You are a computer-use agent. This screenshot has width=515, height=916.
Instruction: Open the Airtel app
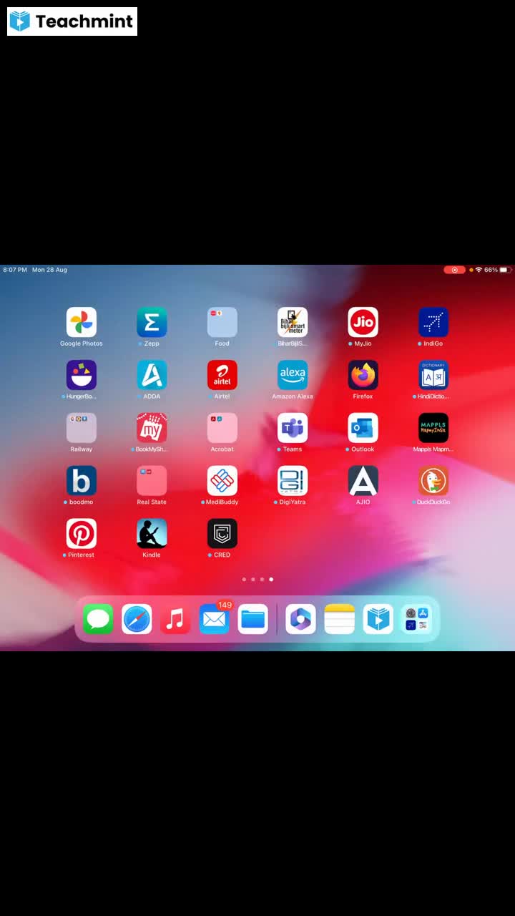click(x=222, y=375)
